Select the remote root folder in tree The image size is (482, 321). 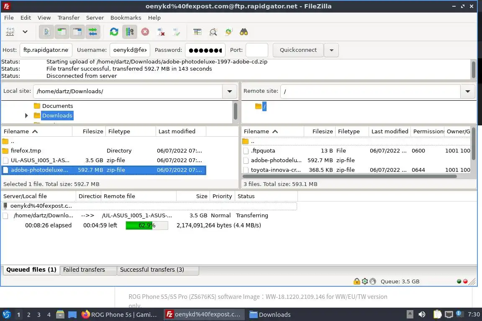264,106
